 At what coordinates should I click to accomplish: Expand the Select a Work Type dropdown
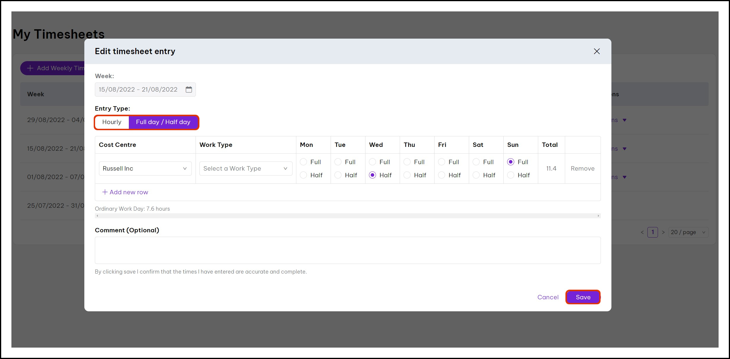[x=246, y=169]
